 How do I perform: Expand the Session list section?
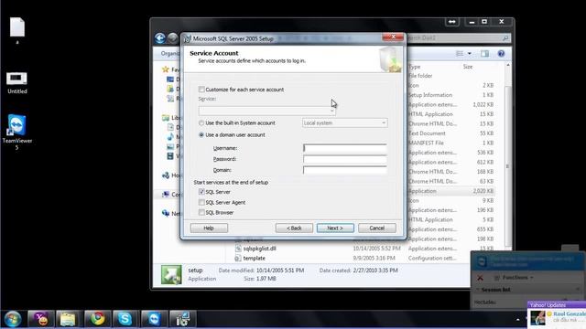tap(495, 290)
